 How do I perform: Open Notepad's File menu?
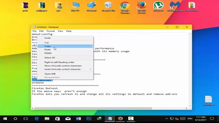34,31
